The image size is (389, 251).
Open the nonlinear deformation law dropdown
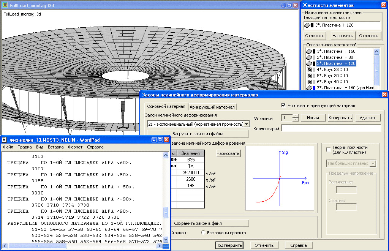coord(246,124)
